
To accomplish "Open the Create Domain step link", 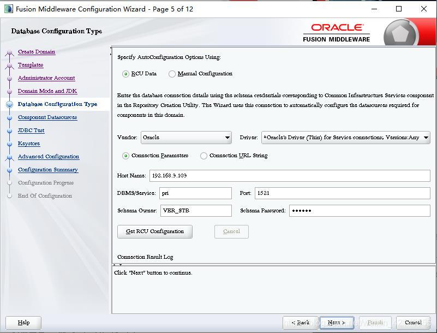I will 37,52.
